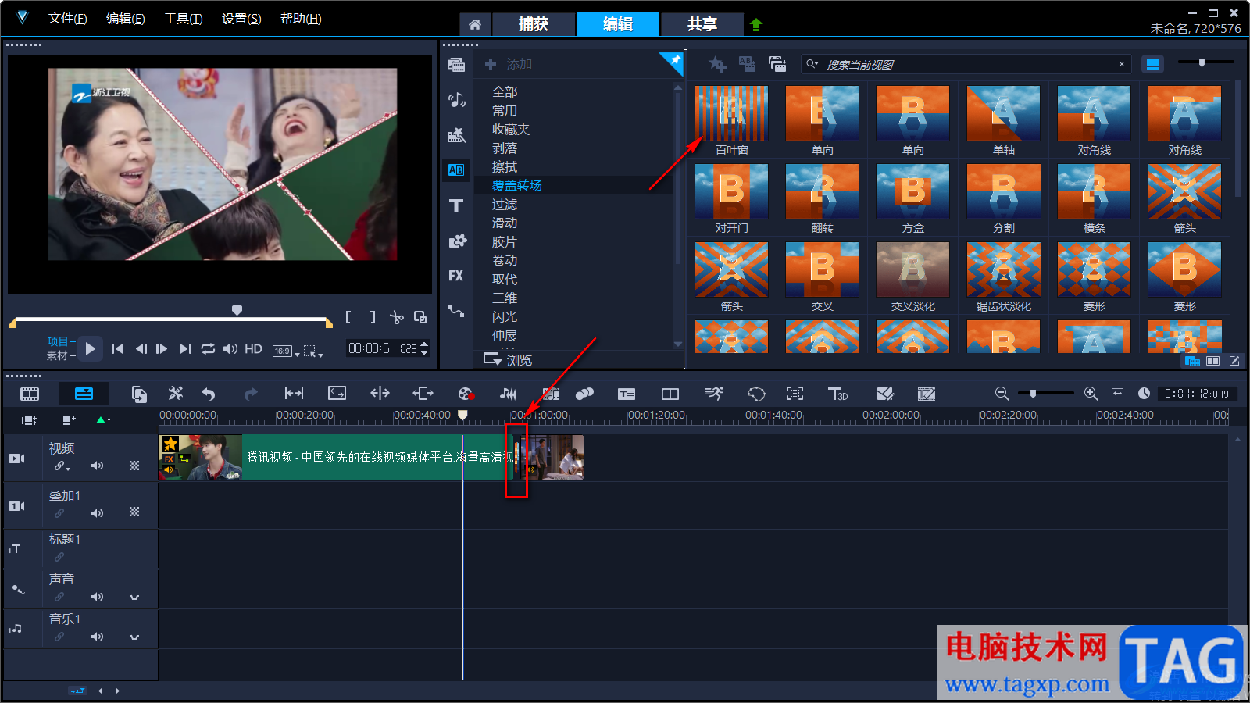
Task: Open the Subtitle Editor icon
Action: point(627,394)
